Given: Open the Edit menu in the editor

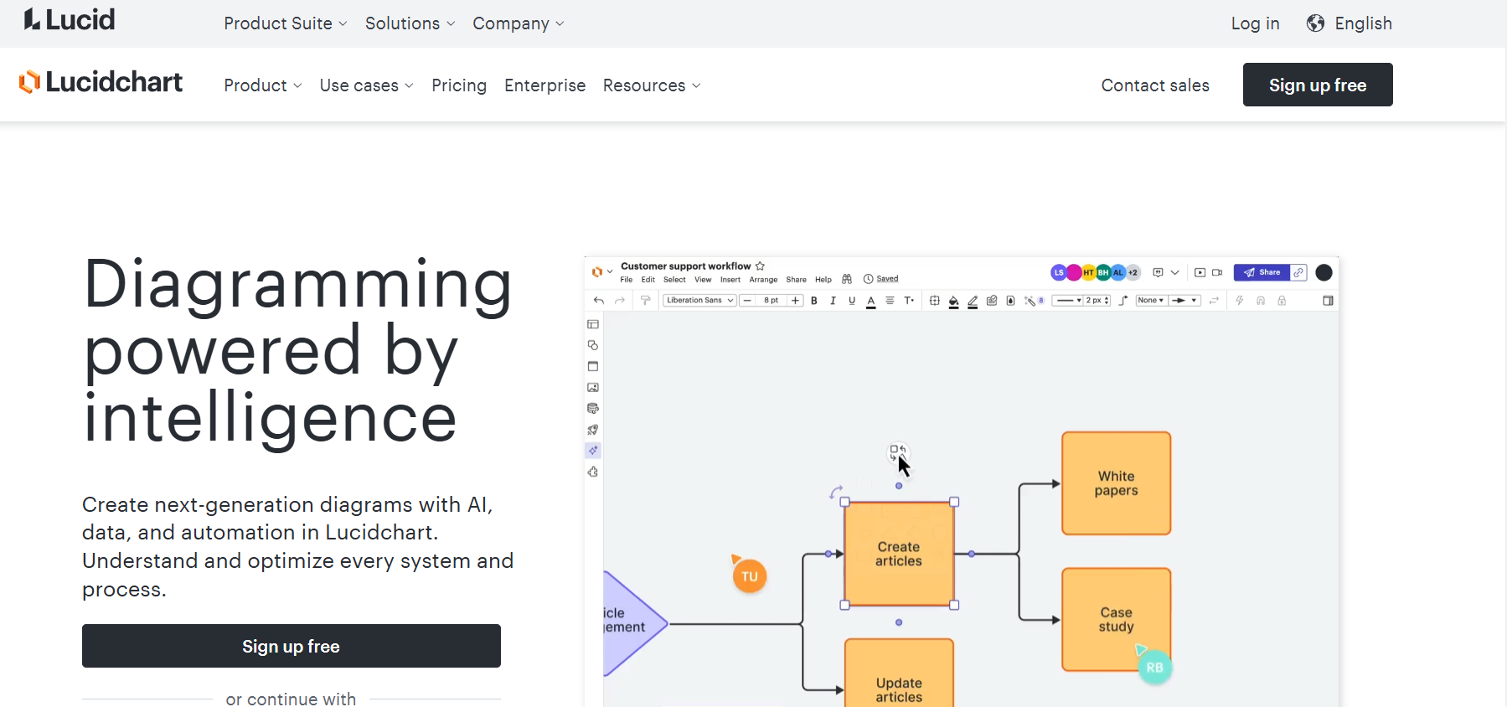Looking at the screenshot, I should coord(648,280).
